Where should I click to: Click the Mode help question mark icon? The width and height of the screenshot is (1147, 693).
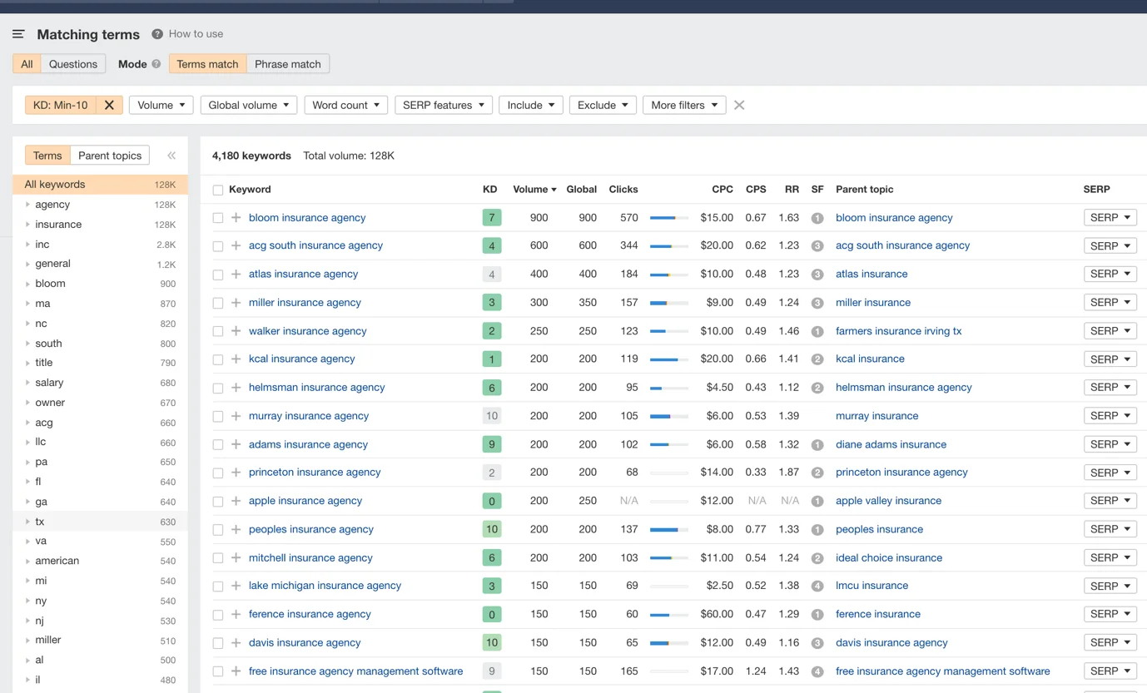156,64
